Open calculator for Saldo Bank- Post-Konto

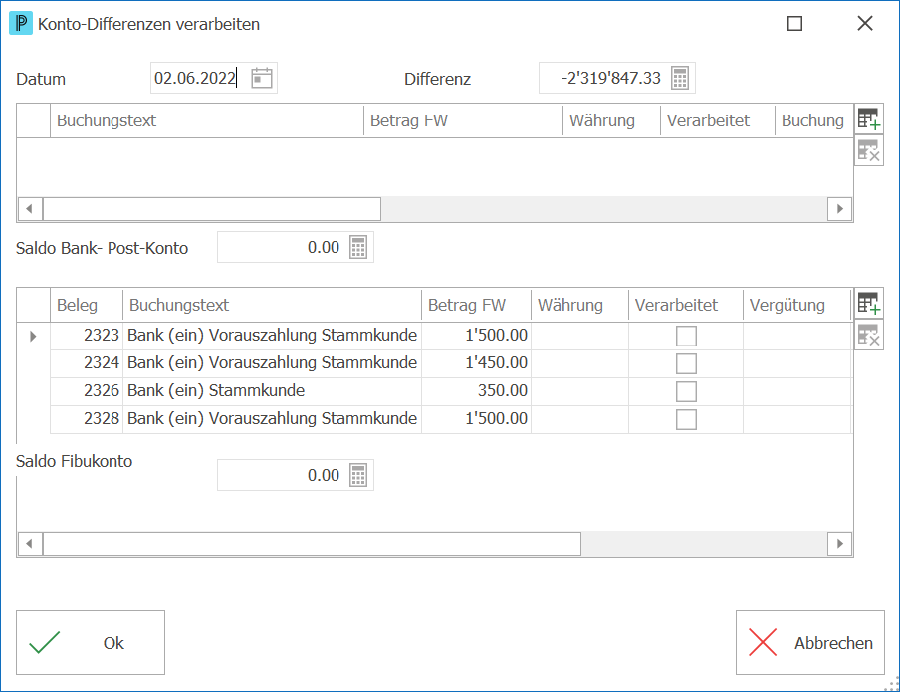[x=358, y=248]
